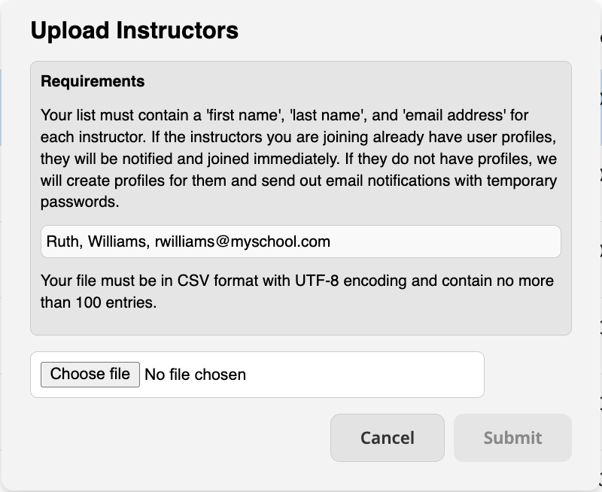
Task: Click the 'UTF-8' text in the requirements
Action: click(x=317, y=281)
